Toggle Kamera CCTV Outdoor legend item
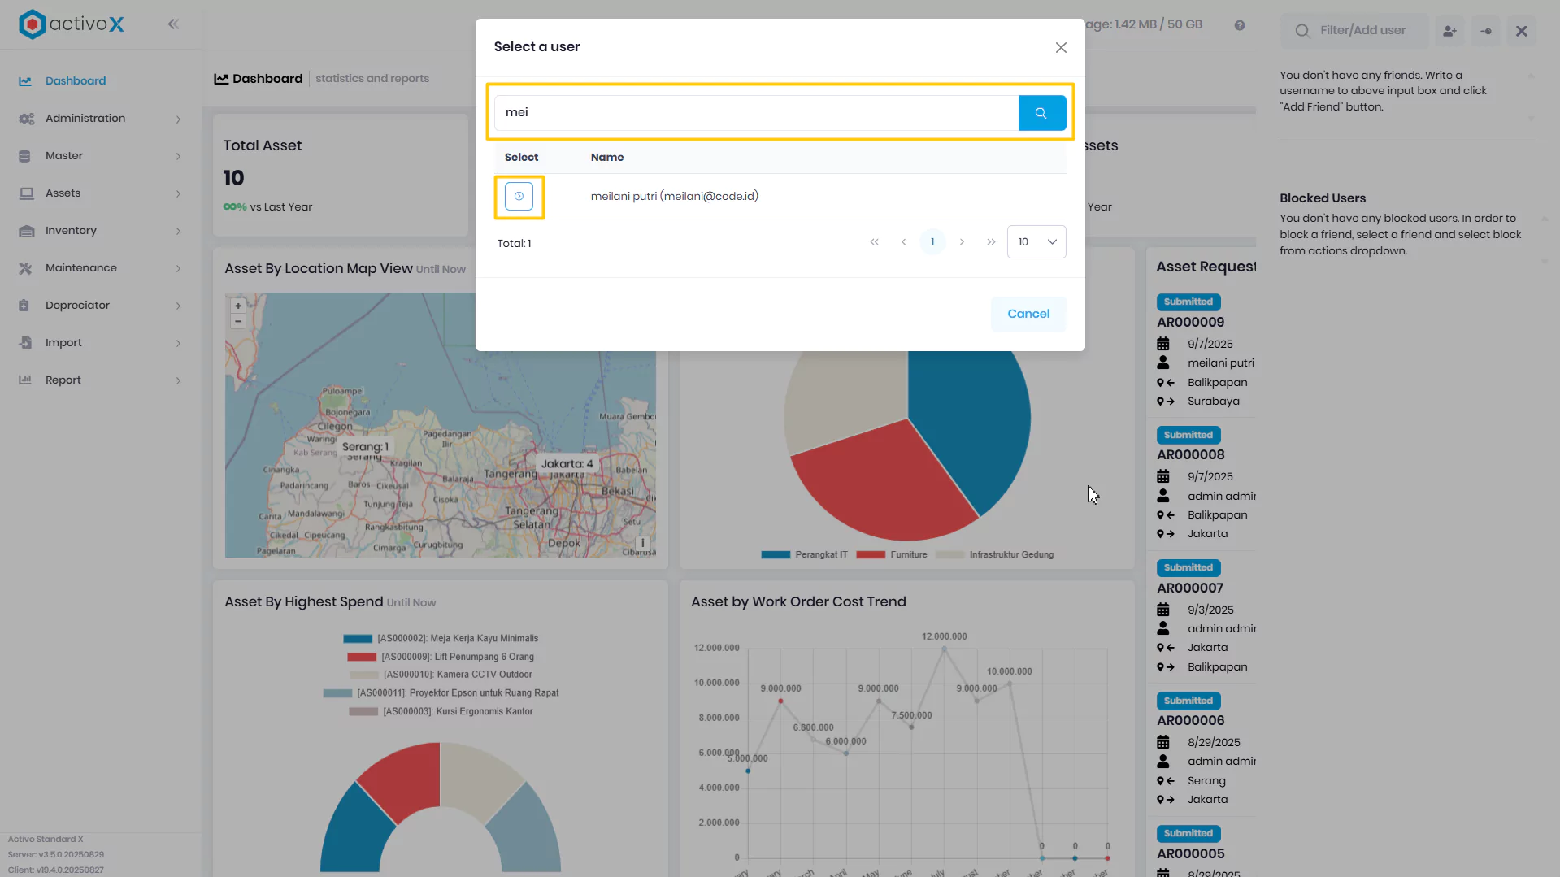1560x877 pixels. click(x=441, y=675)
